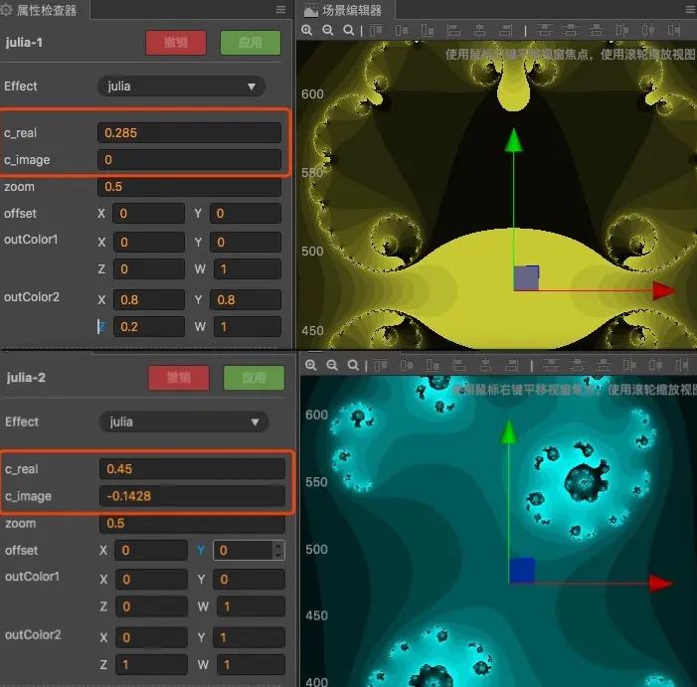697x687 pixels.
Task: Click the julia-2 material name label
Action: 26,378
